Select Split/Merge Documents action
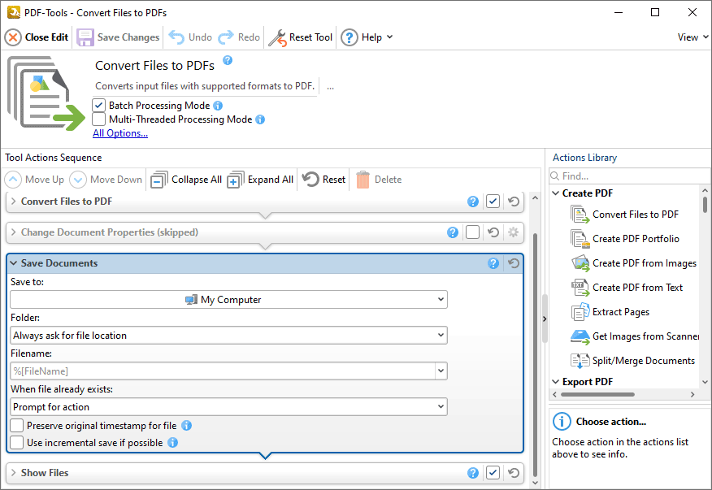The height and width of the screenshot is (490, 712). [x=633, y=361]
